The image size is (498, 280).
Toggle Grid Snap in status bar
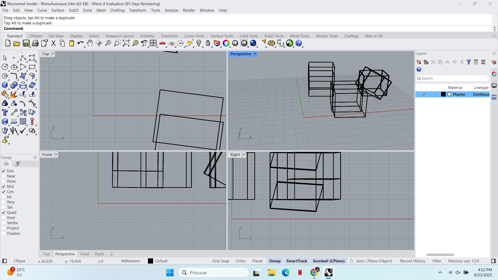tap(221, 261)
